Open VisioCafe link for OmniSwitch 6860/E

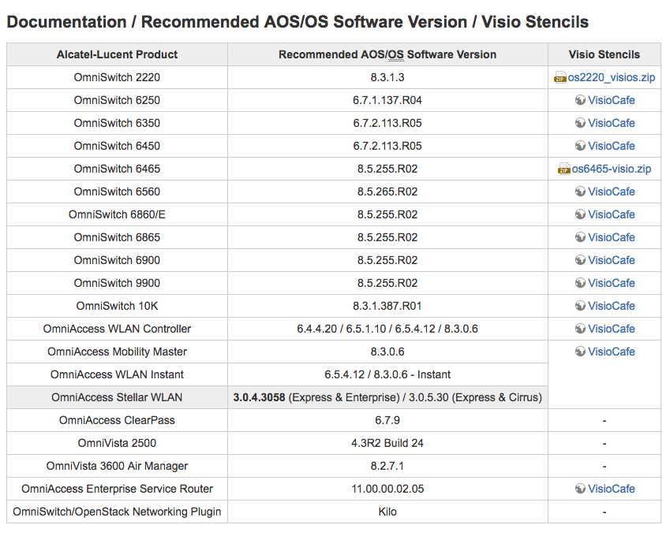click(x=611, y=214)
